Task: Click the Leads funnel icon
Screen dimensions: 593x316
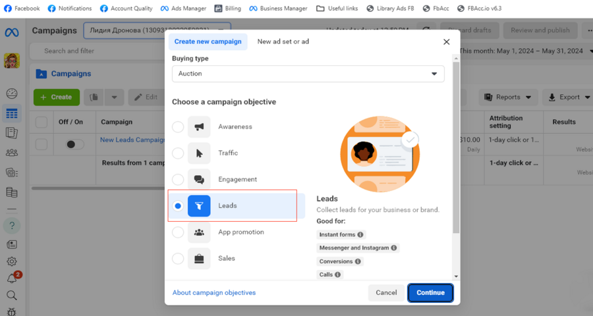Action: pos(199,205)
